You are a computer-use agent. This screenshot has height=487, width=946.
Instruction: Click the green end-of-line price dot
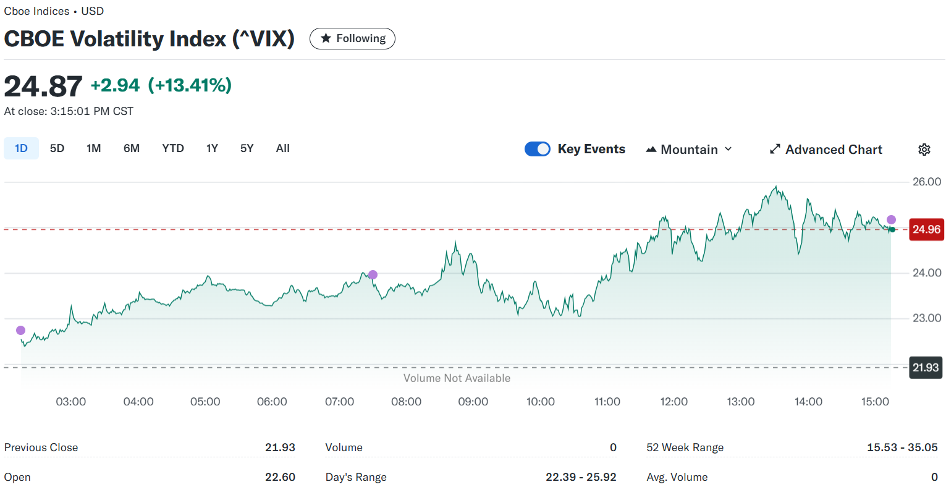(892, 230)
